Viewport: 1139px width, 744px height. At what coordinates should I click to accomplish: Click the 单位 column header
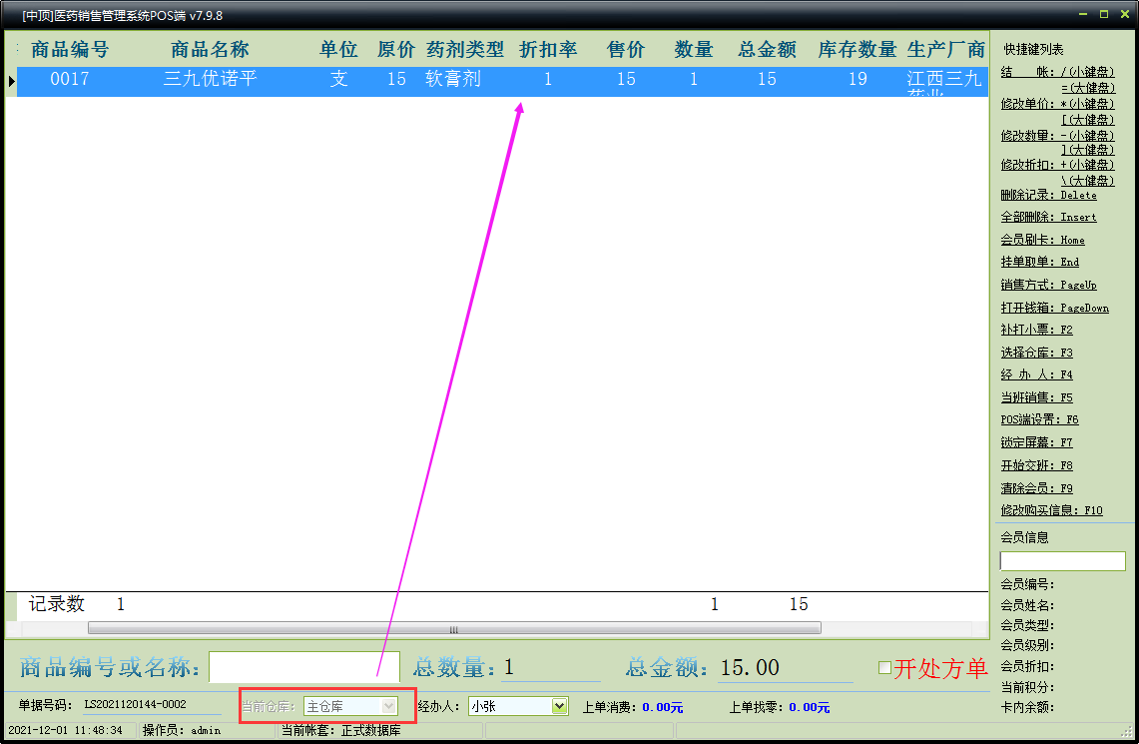click(x=338, y=49)
